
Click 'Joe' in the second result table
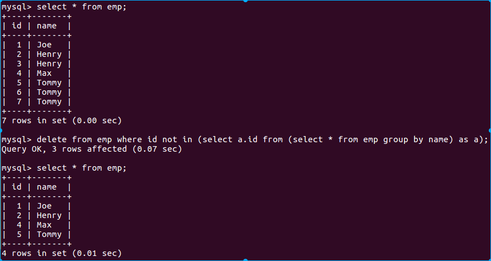tap(44, 206)
